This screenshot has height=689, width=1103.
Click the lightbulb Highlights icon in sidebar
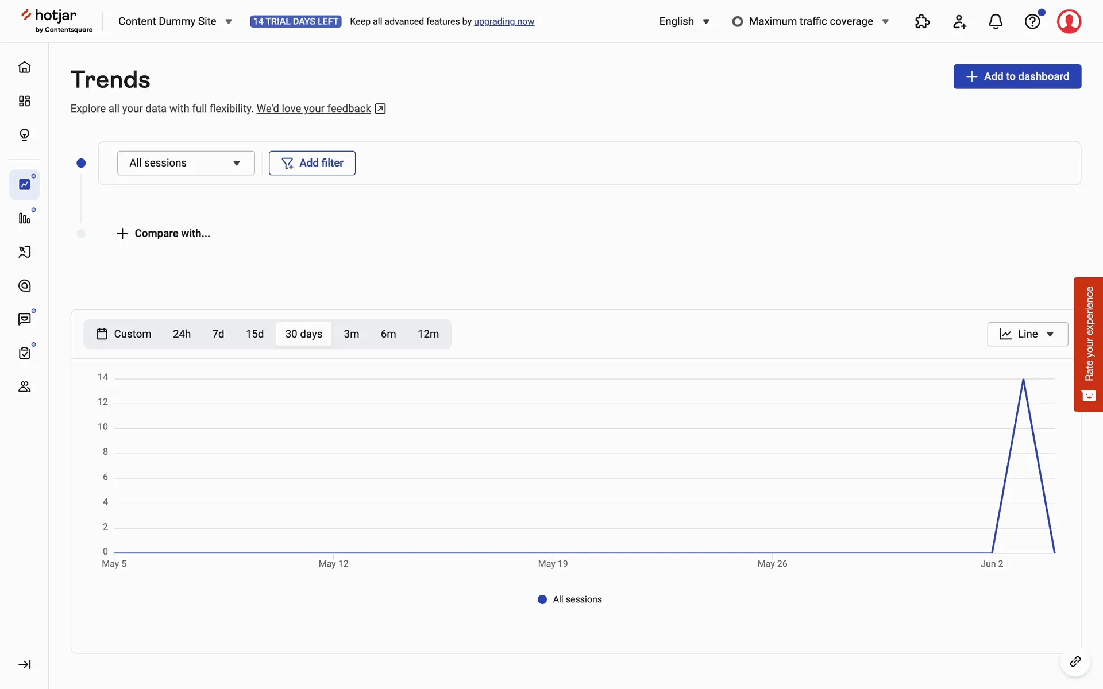[x=24, y=135]
